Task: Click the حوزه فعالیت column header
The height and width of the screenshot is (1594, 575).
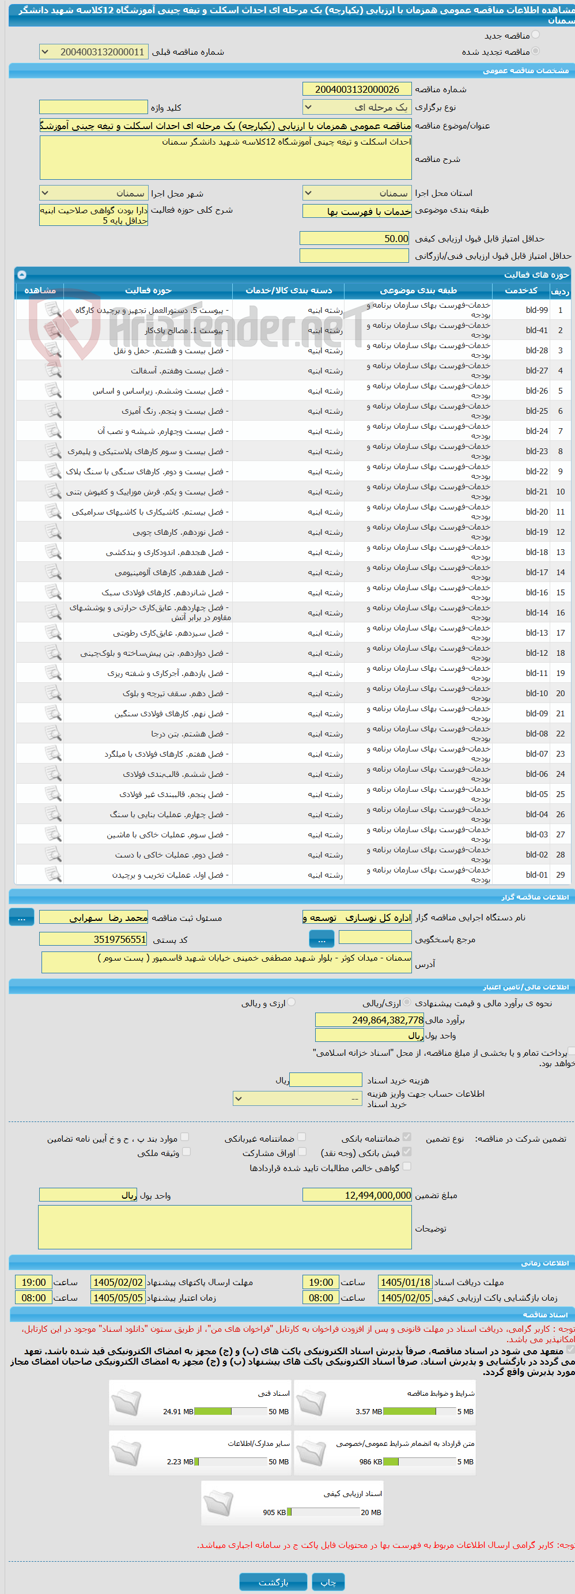Action: tap(148, 290)
